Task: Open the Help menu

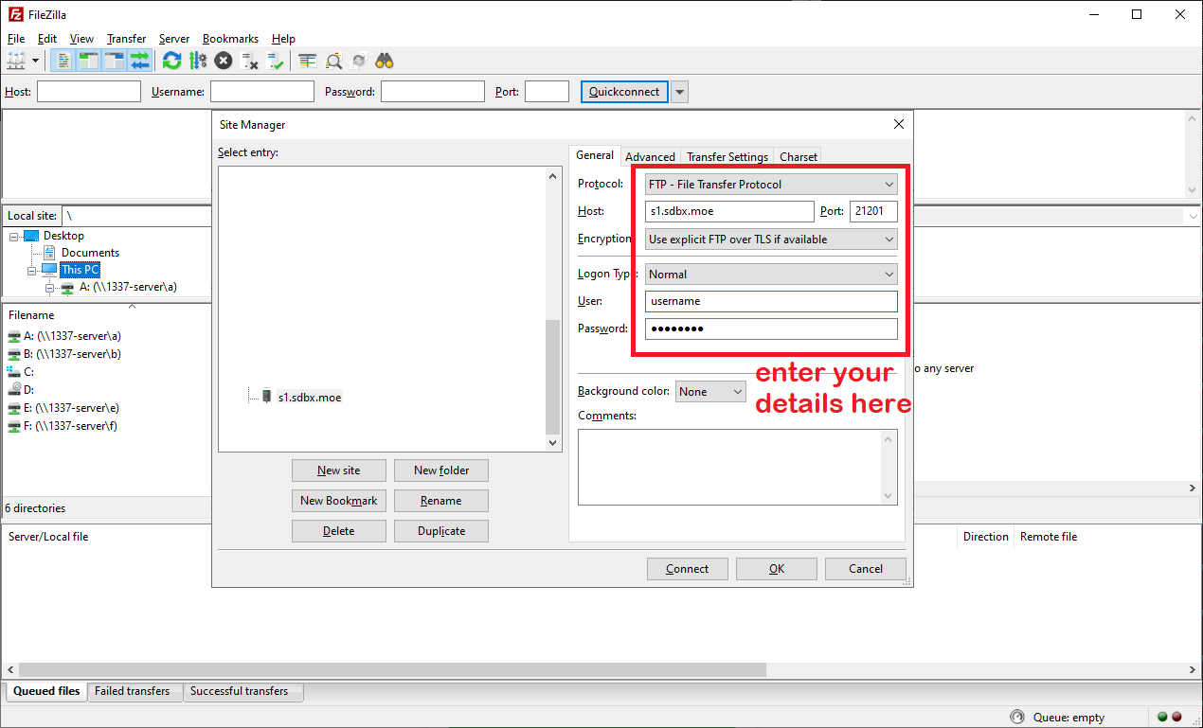Action: coord(283,39)
